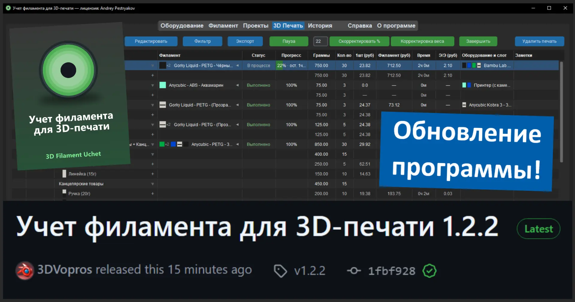Click the Экспорт button

point(245,41)
